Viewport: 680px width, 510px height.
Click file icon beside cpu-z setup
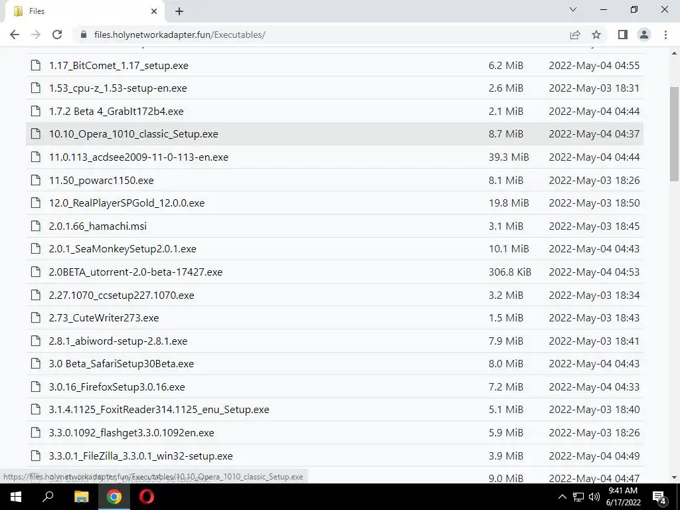(36, 88)
